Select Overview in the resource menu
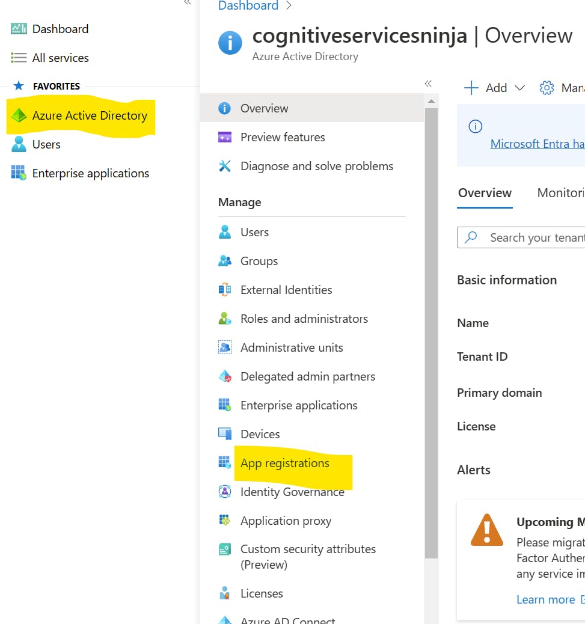This screenshot has height=624, width=585. 312,108
